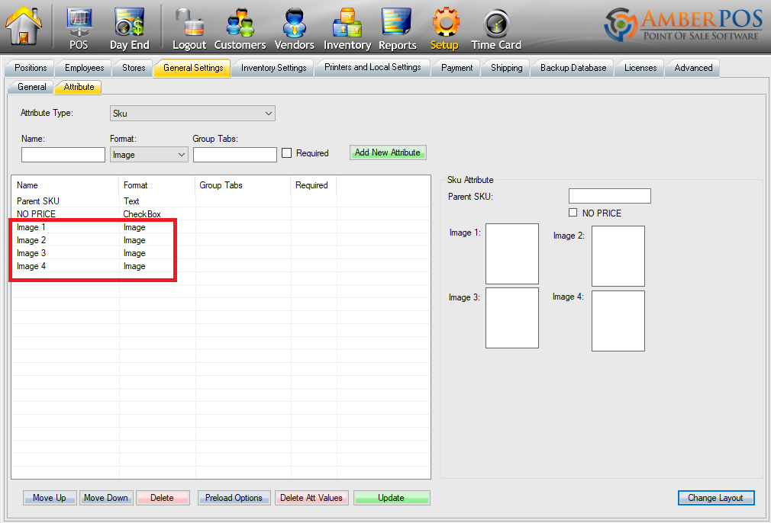Viewport: 771px width, 523px height.
Task: Click the attribute Name input field
Action: (x=63, y=155)
